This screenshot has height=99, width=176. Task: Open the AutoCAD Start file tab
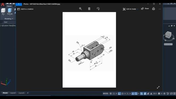pos(5,22)
